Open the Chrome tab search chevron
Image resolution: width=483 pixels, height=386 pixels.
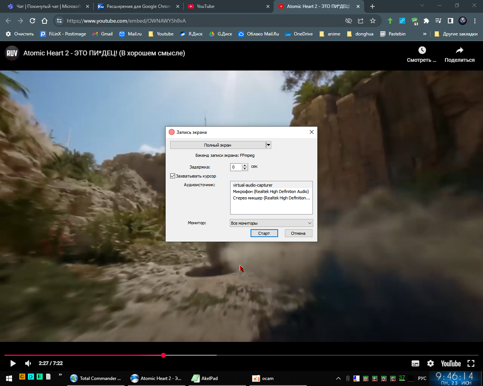tap(422, 6)
